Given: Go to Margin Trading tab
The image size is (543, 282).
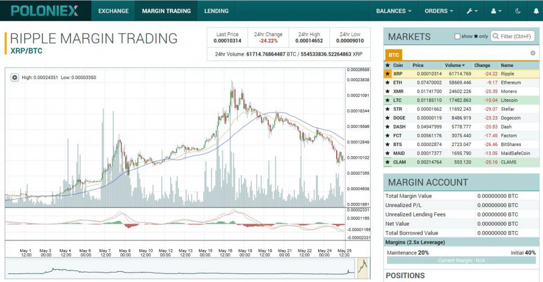Looking at the screenshot, I should pyautogui.click(x=166, y=11).
